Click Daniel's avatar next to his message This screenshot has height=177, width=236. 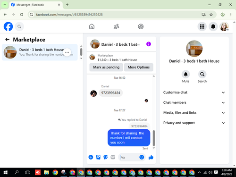click(93, 93)
